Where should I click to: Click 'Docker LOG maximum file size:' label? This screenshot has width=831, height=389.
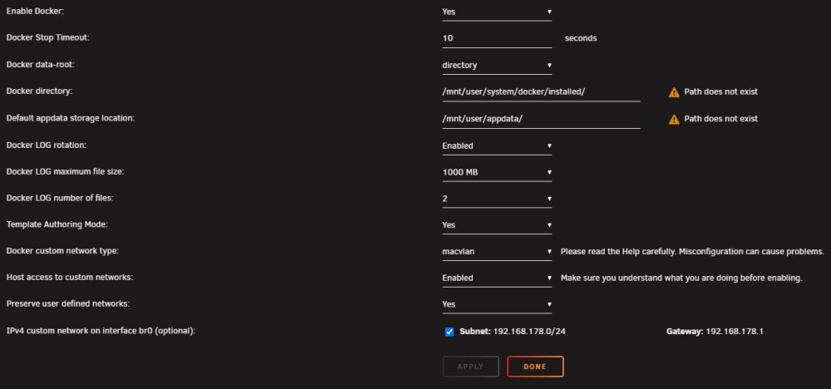(66, 172)
